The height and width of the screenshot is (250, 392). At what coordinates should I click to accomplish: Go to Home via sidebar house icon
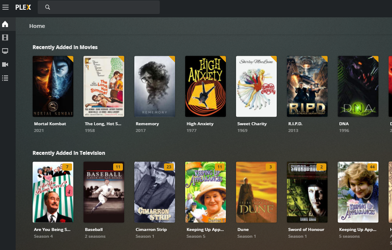click(x=5, y=24)
